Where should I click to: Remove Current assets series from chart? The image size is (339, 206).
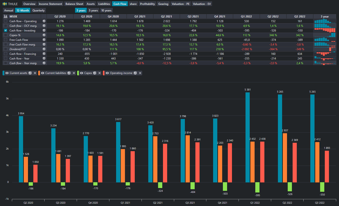pyautogui.click(x=35, y=73)
